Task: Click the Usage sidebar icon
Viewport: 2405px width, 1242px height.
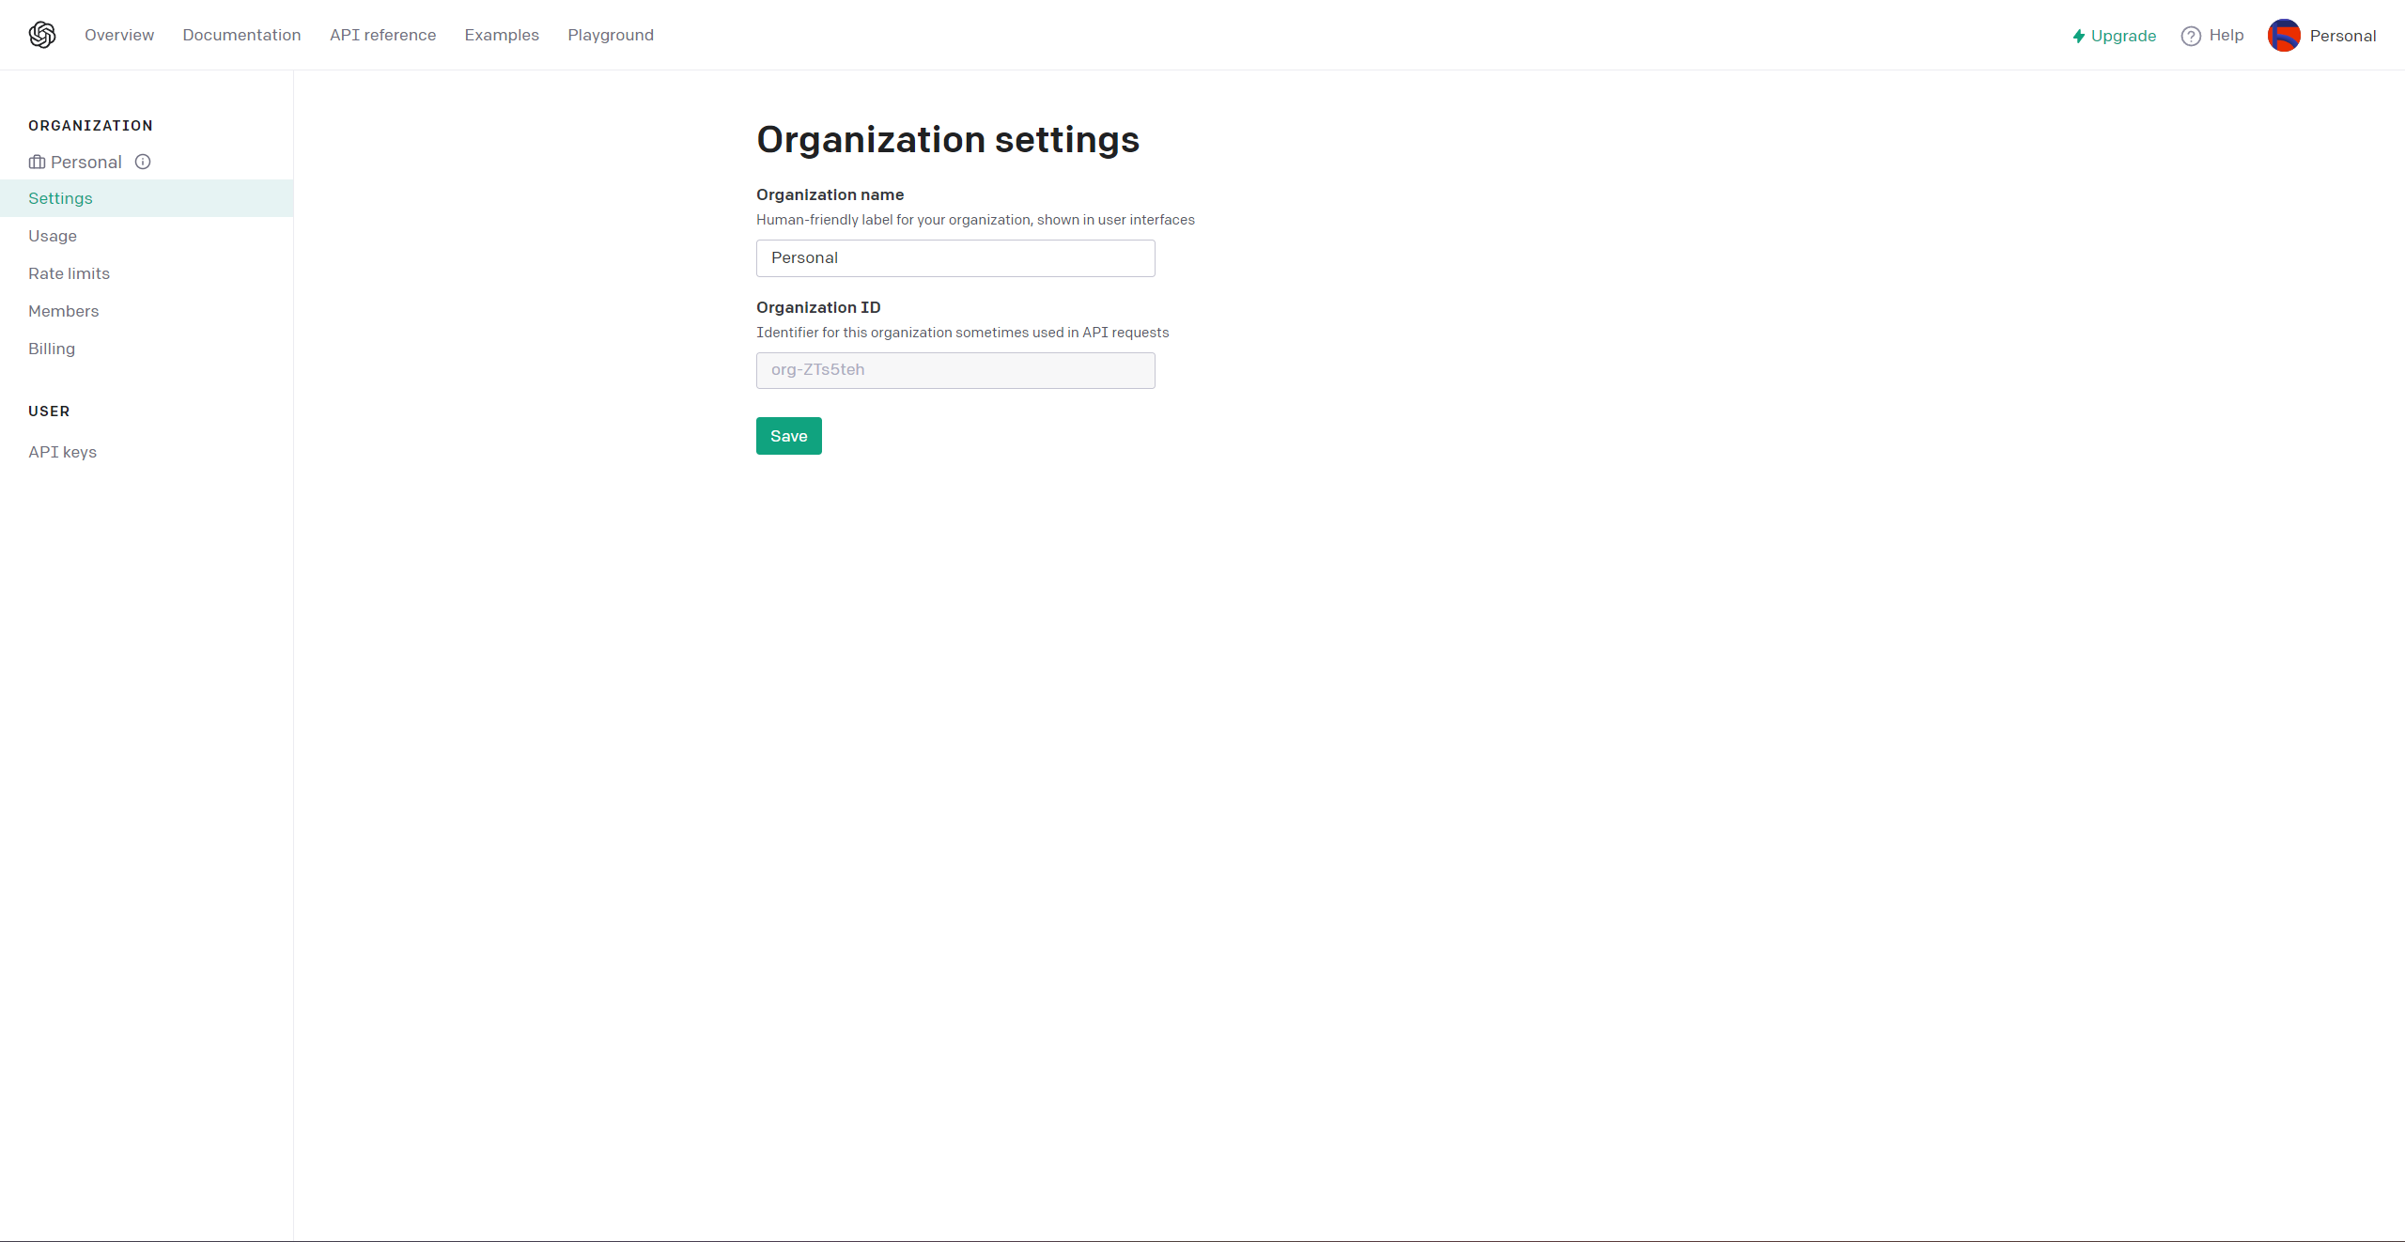Action: click(53, 236)
